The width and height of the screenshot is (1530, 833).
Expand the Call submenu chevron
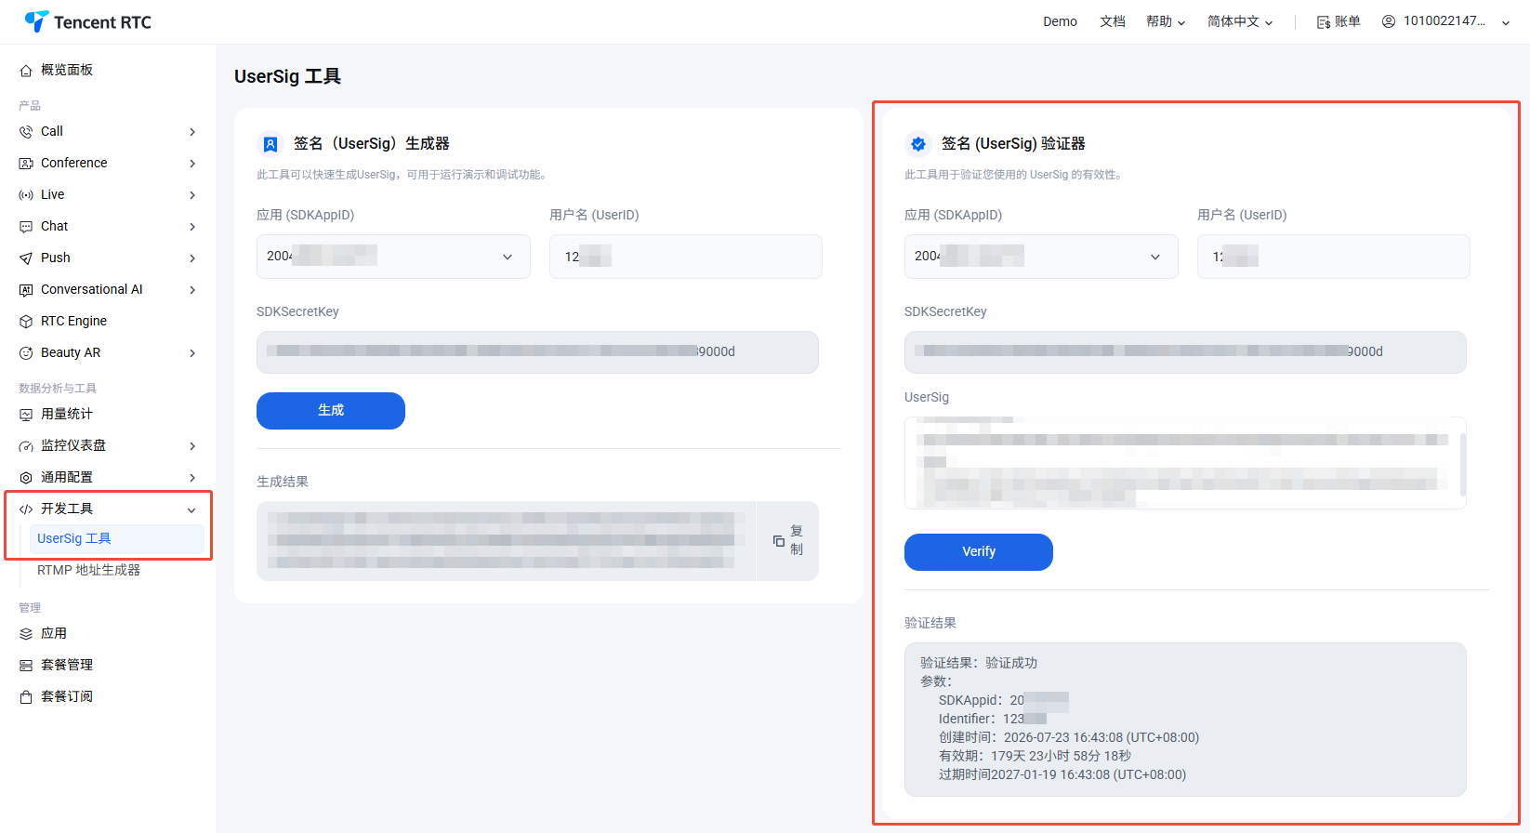click(192, 132)
